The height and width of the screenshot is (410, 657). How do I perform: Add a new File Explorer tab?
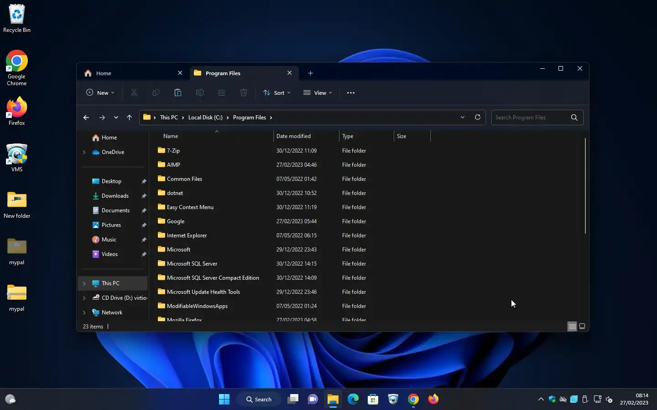tap(310, 73)
